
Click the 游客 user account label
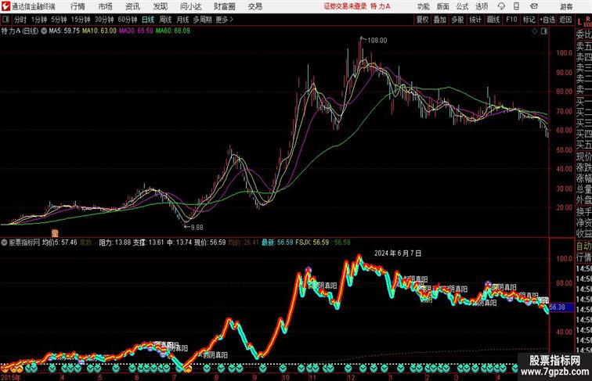click(566, 6)
